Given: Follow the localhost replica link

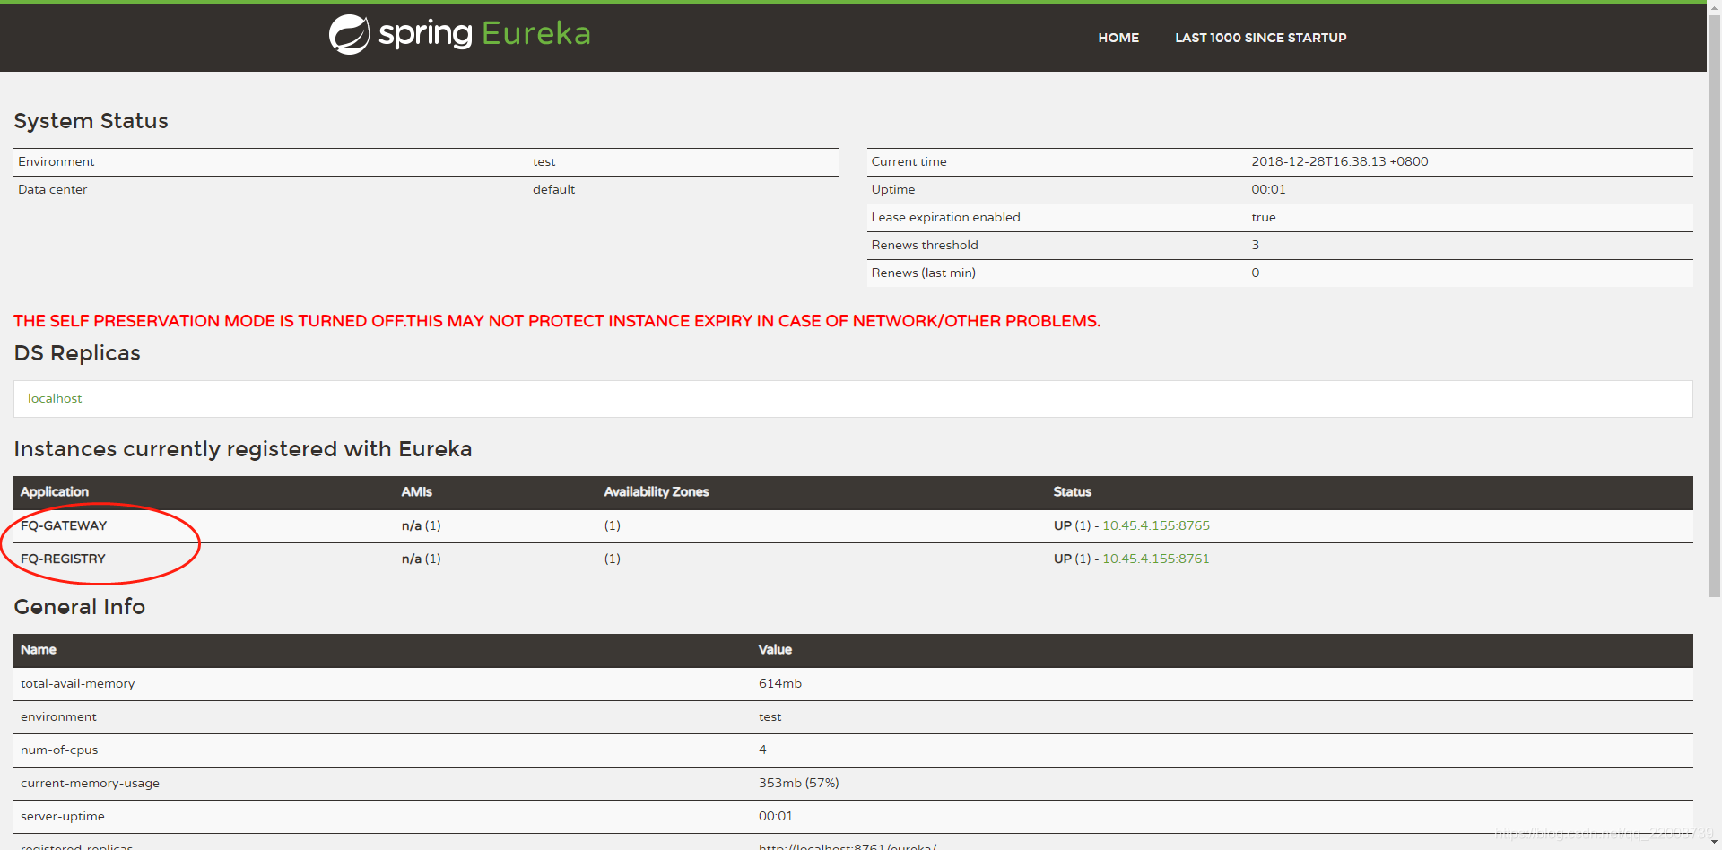Looking at the screenshot, I should pyautogui.click(x=55, y=398).
